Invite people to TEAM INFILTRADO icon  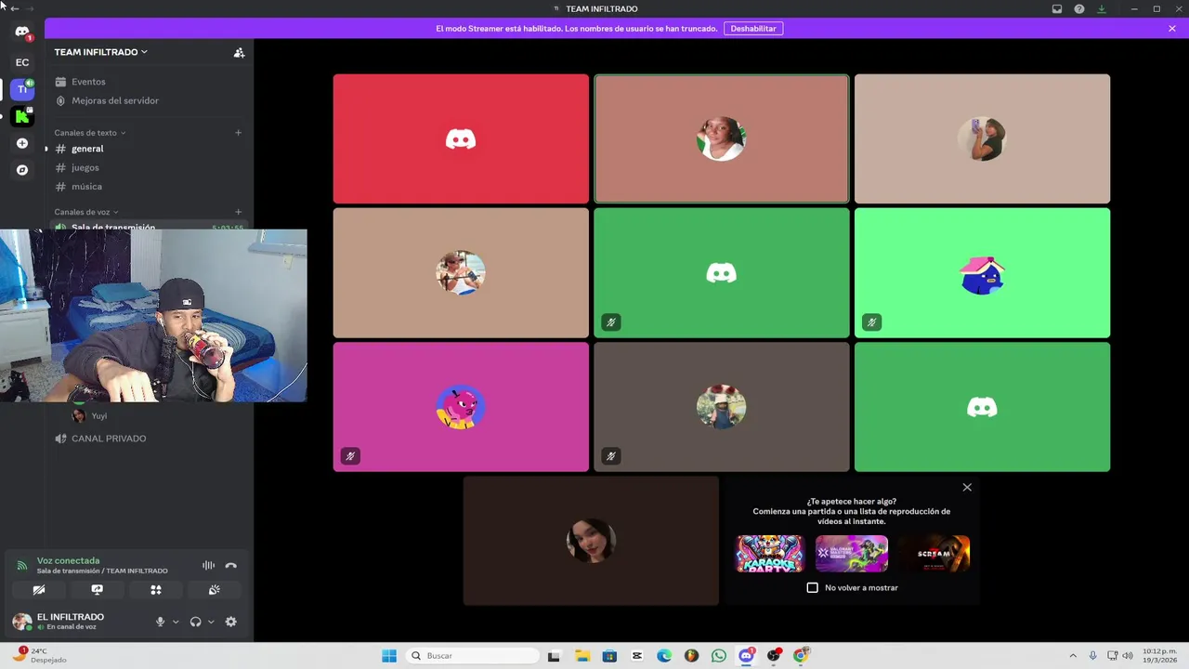(239, 53)
